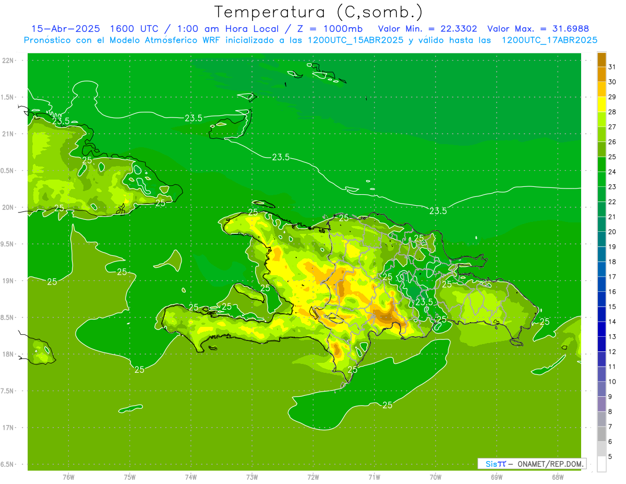The image size is (626, 484).
Task: Click the colorbar label '28'
Action: pyautogui.click(x=612, y=112)
